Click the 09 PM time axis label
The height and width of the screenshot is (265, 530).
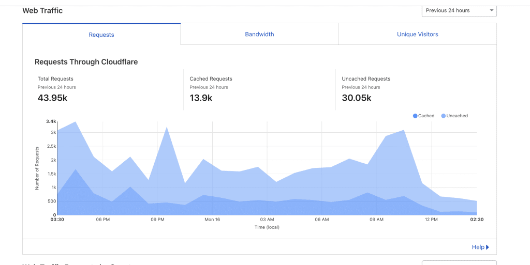tap(158, 220)
